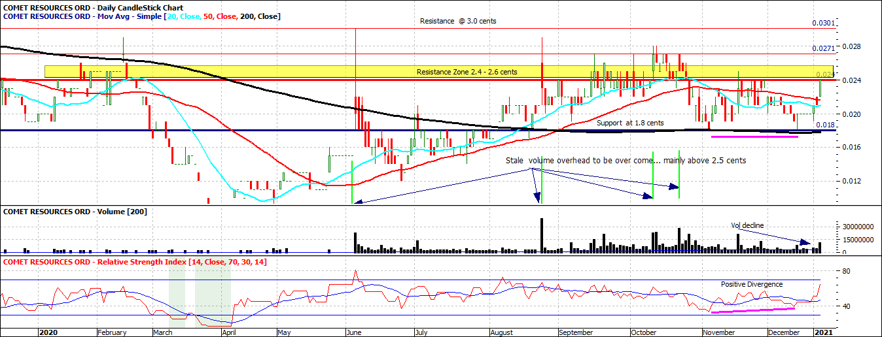The width and height of the screenshot is (882, 337).
Task: Select the 0.028 price axis value
Action: pyautogui.click(x=850, y=47)
